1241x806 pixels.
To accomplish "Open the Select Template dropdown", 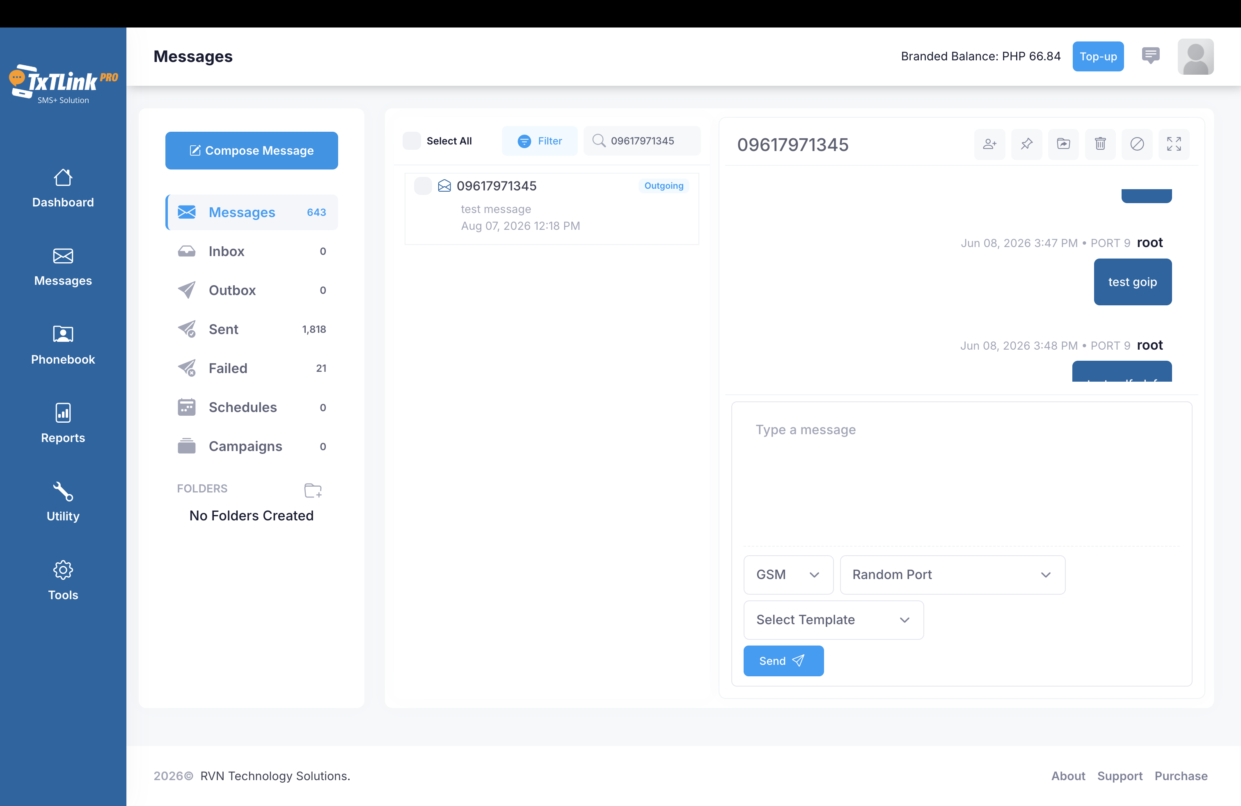I will point(833,620).
